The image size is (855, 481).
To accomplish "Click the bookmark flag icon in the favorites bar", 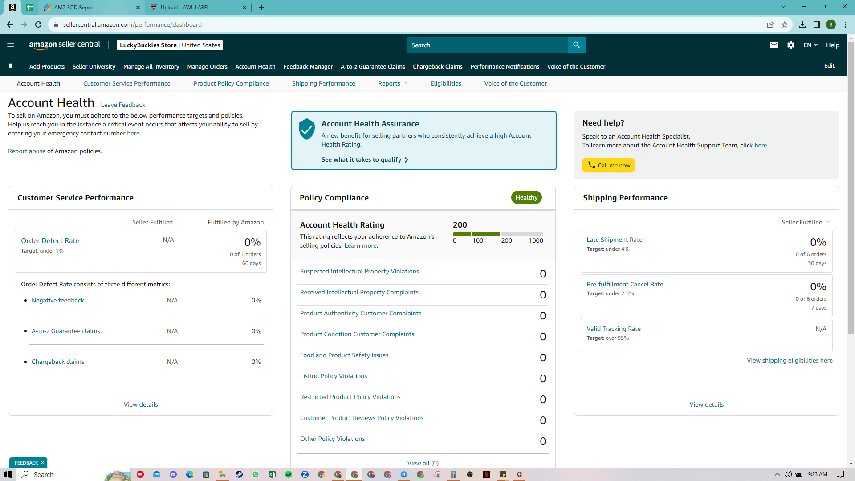I will click(11, 66).
